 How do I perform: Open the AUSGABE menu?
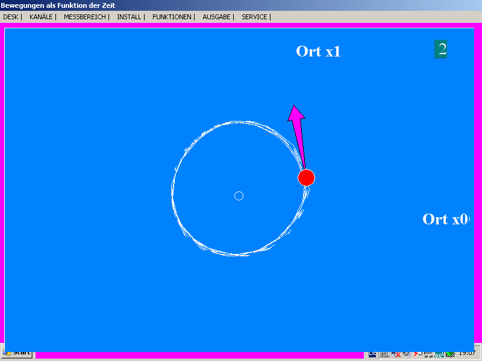click(x=216, y=17)
